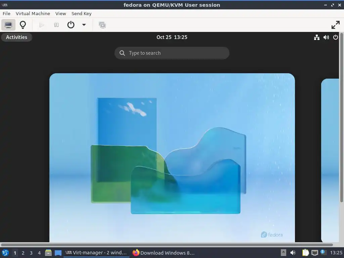Open the Send Key menu
344x258 pixels.
pyautogui.click(x=81, y=13)
